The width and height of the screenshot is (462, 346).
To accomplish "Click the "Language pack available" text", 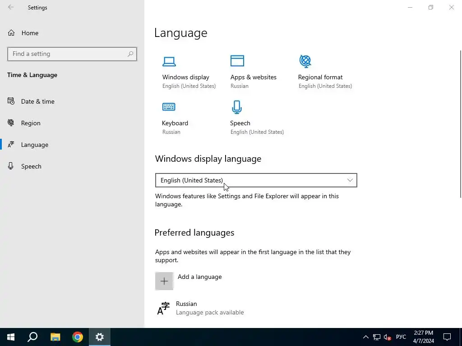I will point(210,313).
